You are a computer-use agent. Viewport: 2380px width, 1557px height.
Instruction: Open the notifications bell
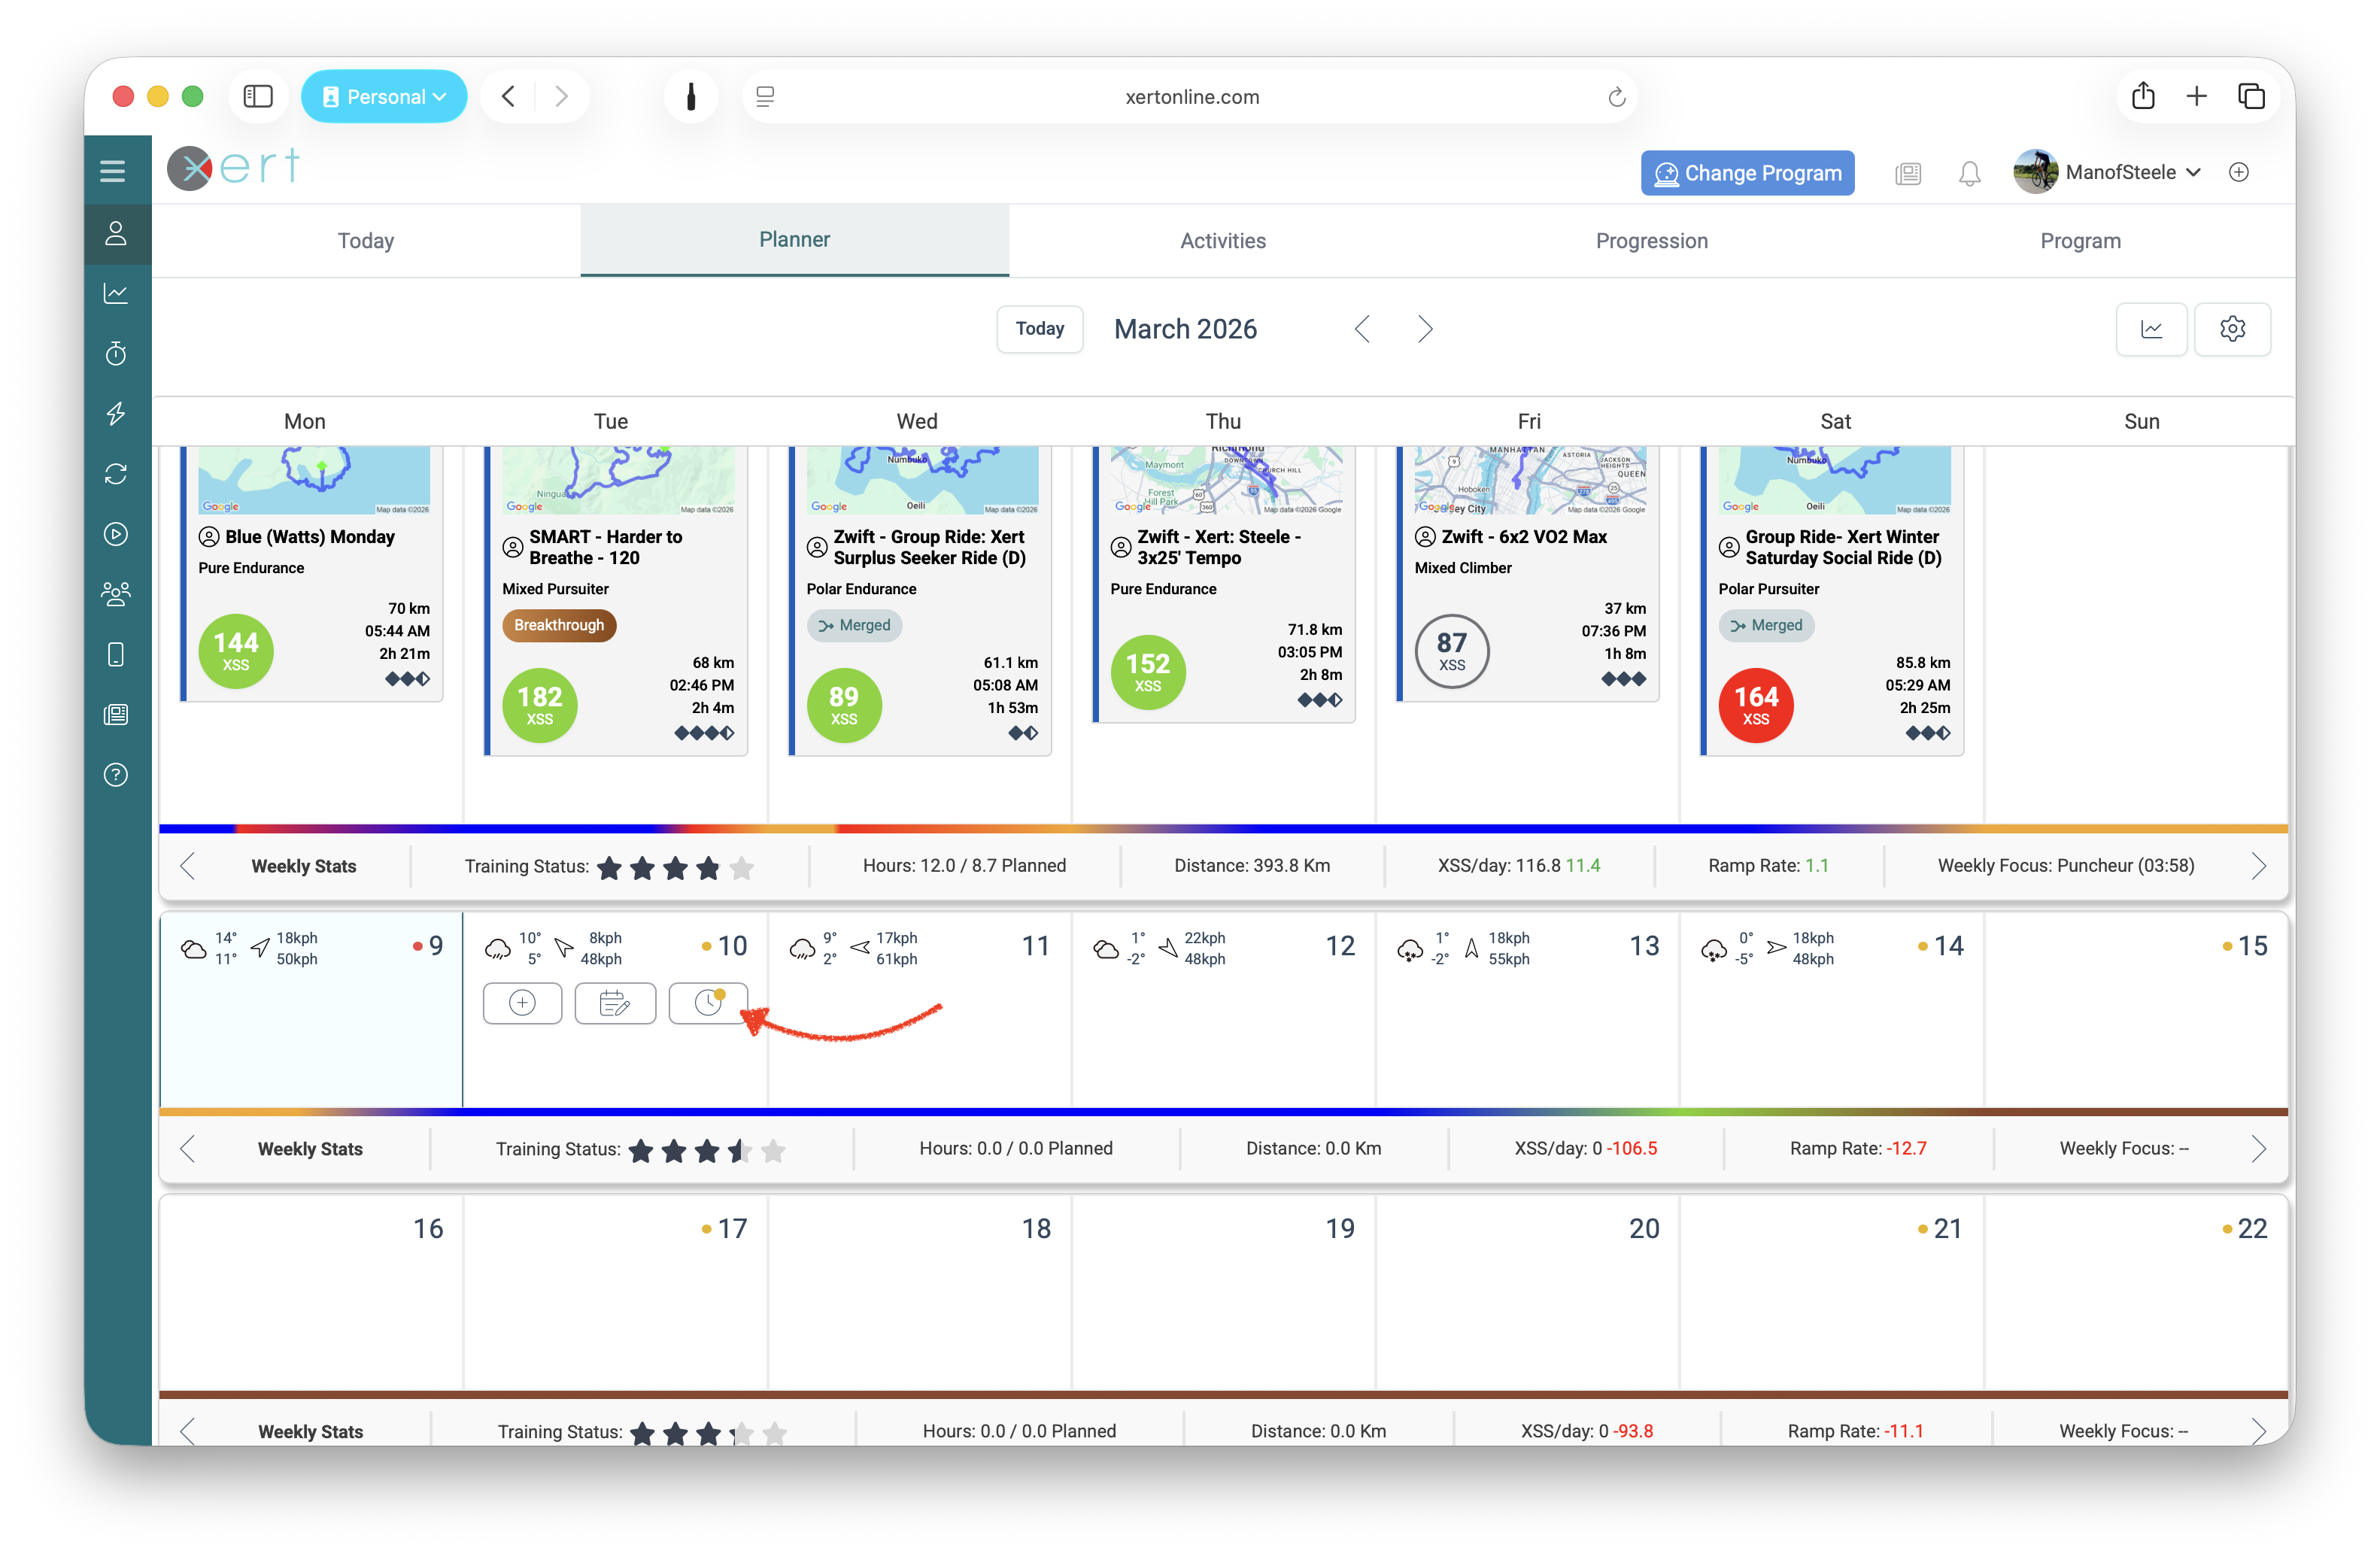click(x=1969, y=173)
